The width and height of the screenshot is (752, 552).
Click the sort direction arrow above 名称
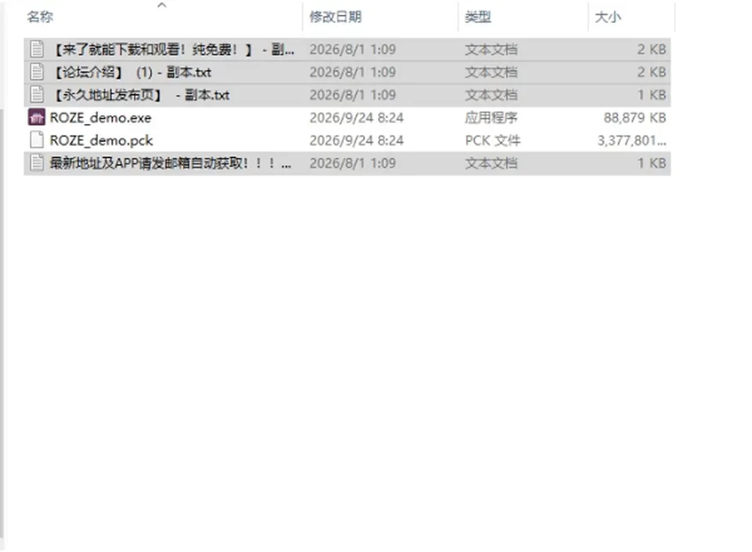162,5
